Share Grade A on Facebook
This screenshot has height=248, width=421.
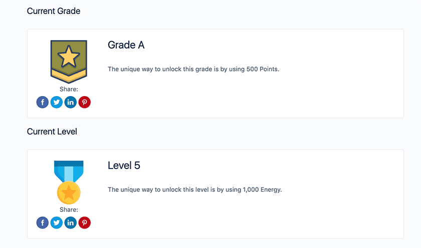(43, 102)
